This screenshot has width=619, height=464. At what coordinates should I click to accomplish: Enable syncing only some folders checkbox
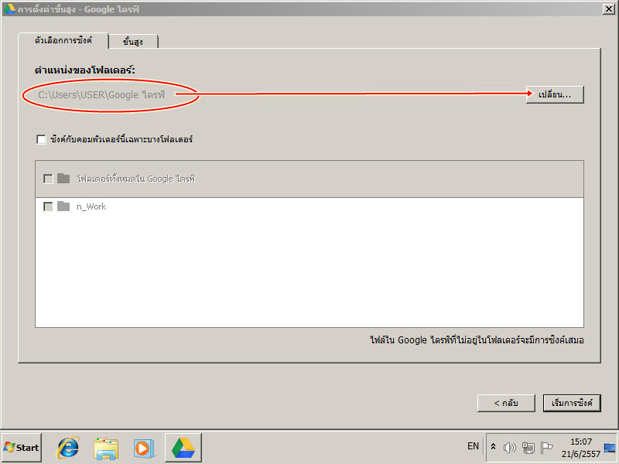[41, 139]
